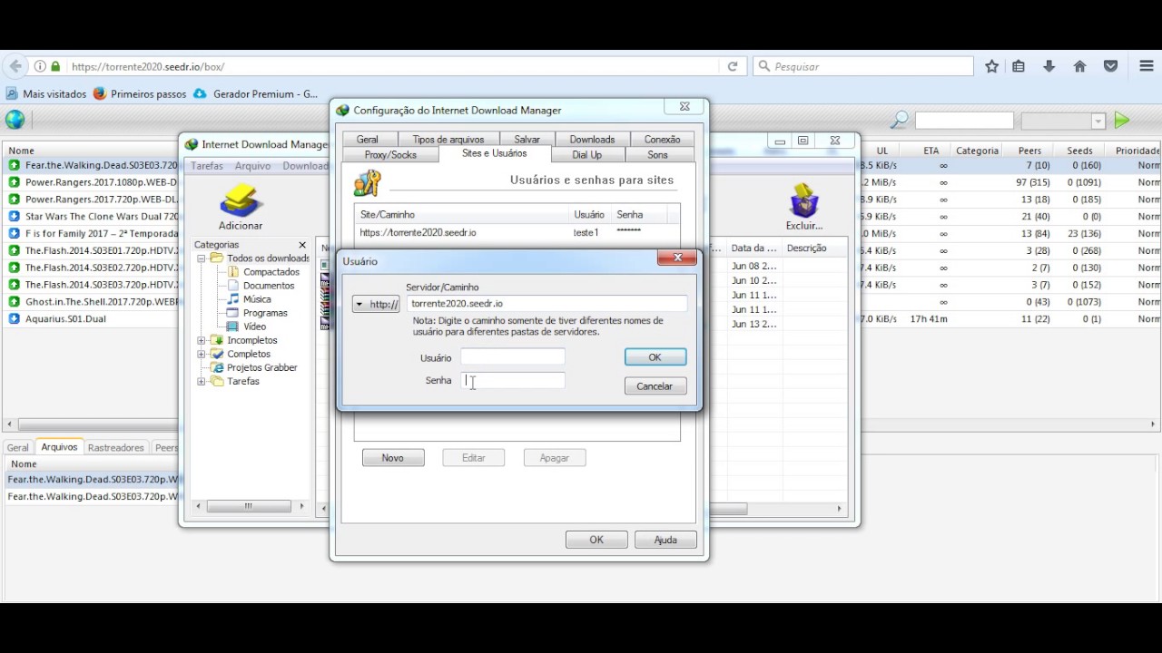Click the Novo button
Image resolution: width=1162 pixels, height=653 pixels.
coord(393,458)
